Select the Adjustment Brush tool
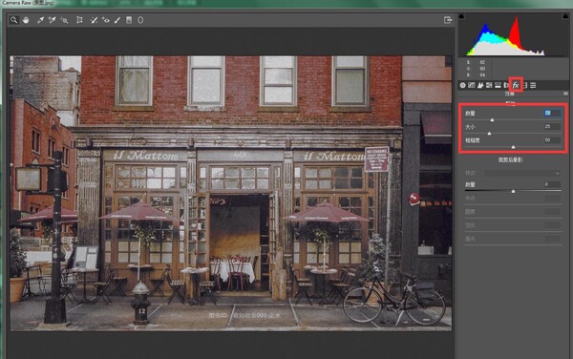Viewport: 573px width, 359px height. pos(117,20)
